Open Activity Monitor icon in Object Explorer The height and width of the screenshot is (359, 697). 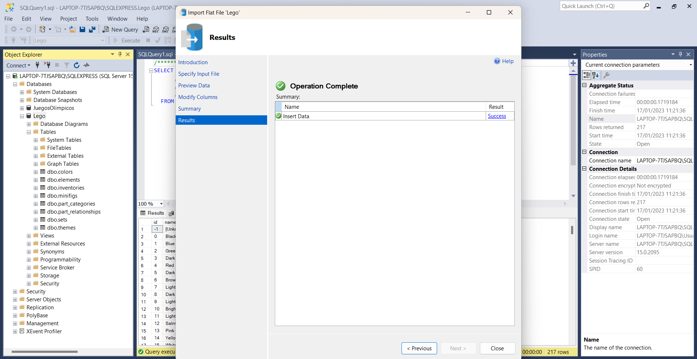coord(86,65)
